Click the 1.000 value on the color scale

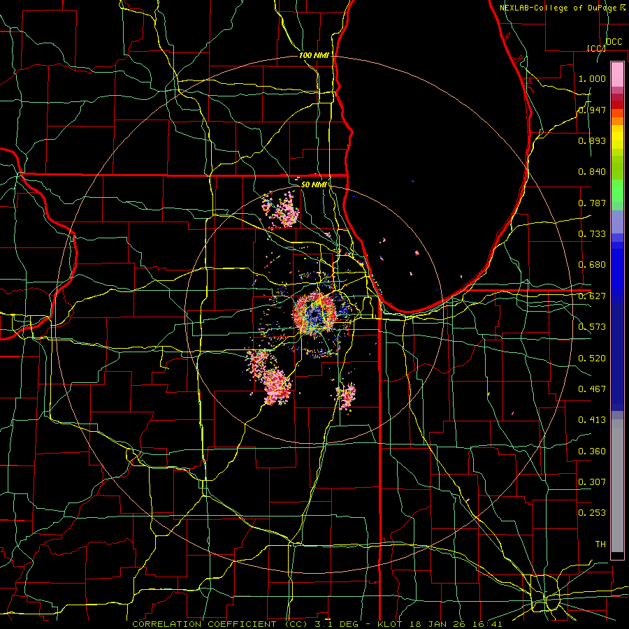click(x=592, y=78)
